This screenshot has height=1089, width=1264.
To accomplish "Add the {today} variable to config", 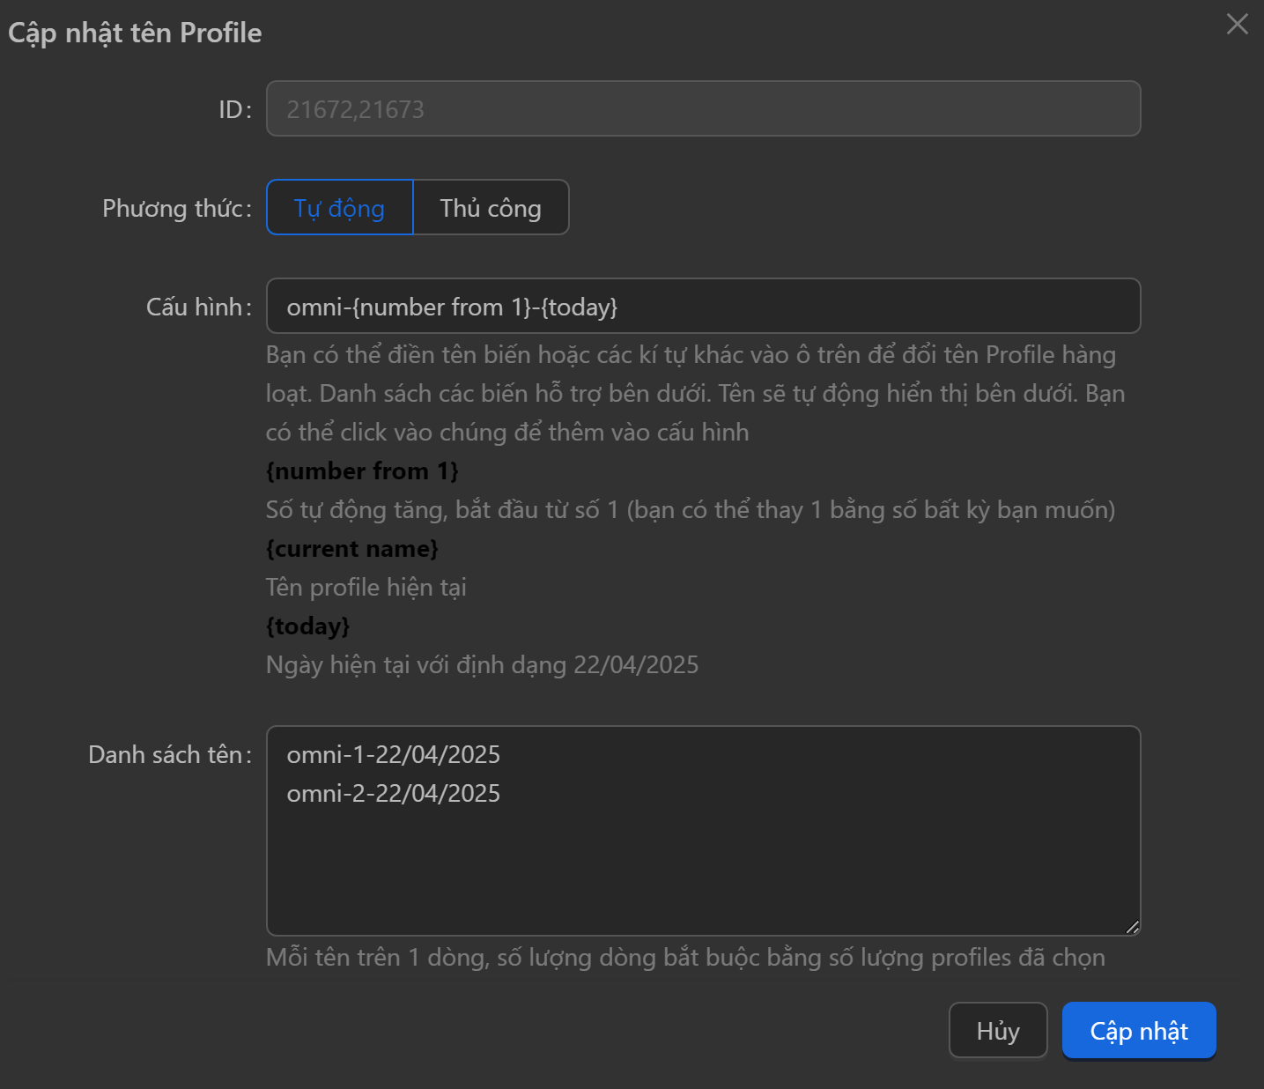I will click(307, 626).
